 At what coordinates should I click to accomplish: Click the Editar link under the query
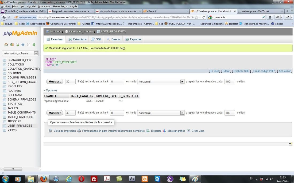226,71
